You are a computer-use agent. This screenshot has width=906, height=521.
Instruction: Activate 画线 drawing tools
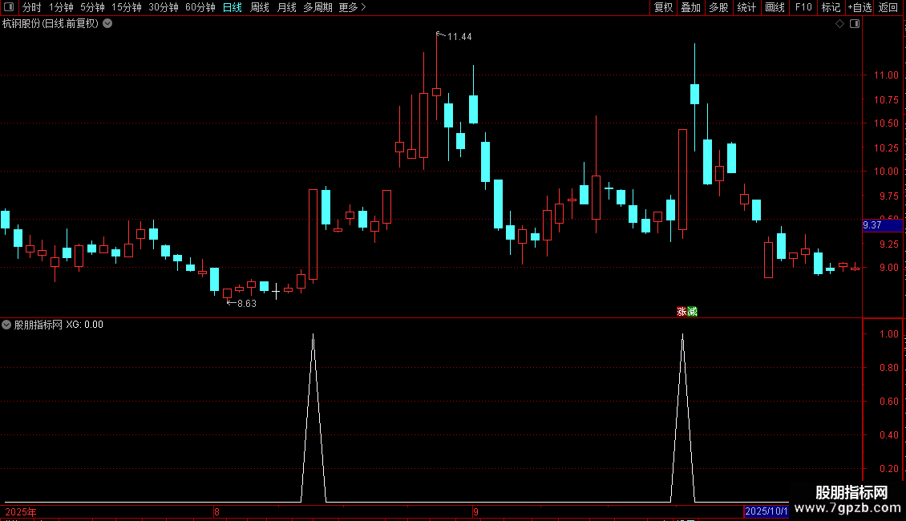(775, 7)
